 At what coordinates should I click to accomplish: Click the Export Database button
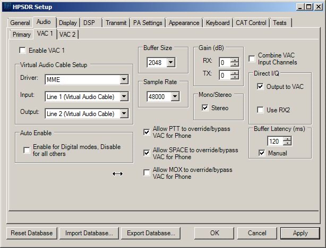click(x=151, y=233)
